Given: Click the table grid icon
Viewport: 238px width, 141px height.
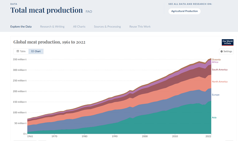Looking at the screenshot, I should tap(18, 51).
